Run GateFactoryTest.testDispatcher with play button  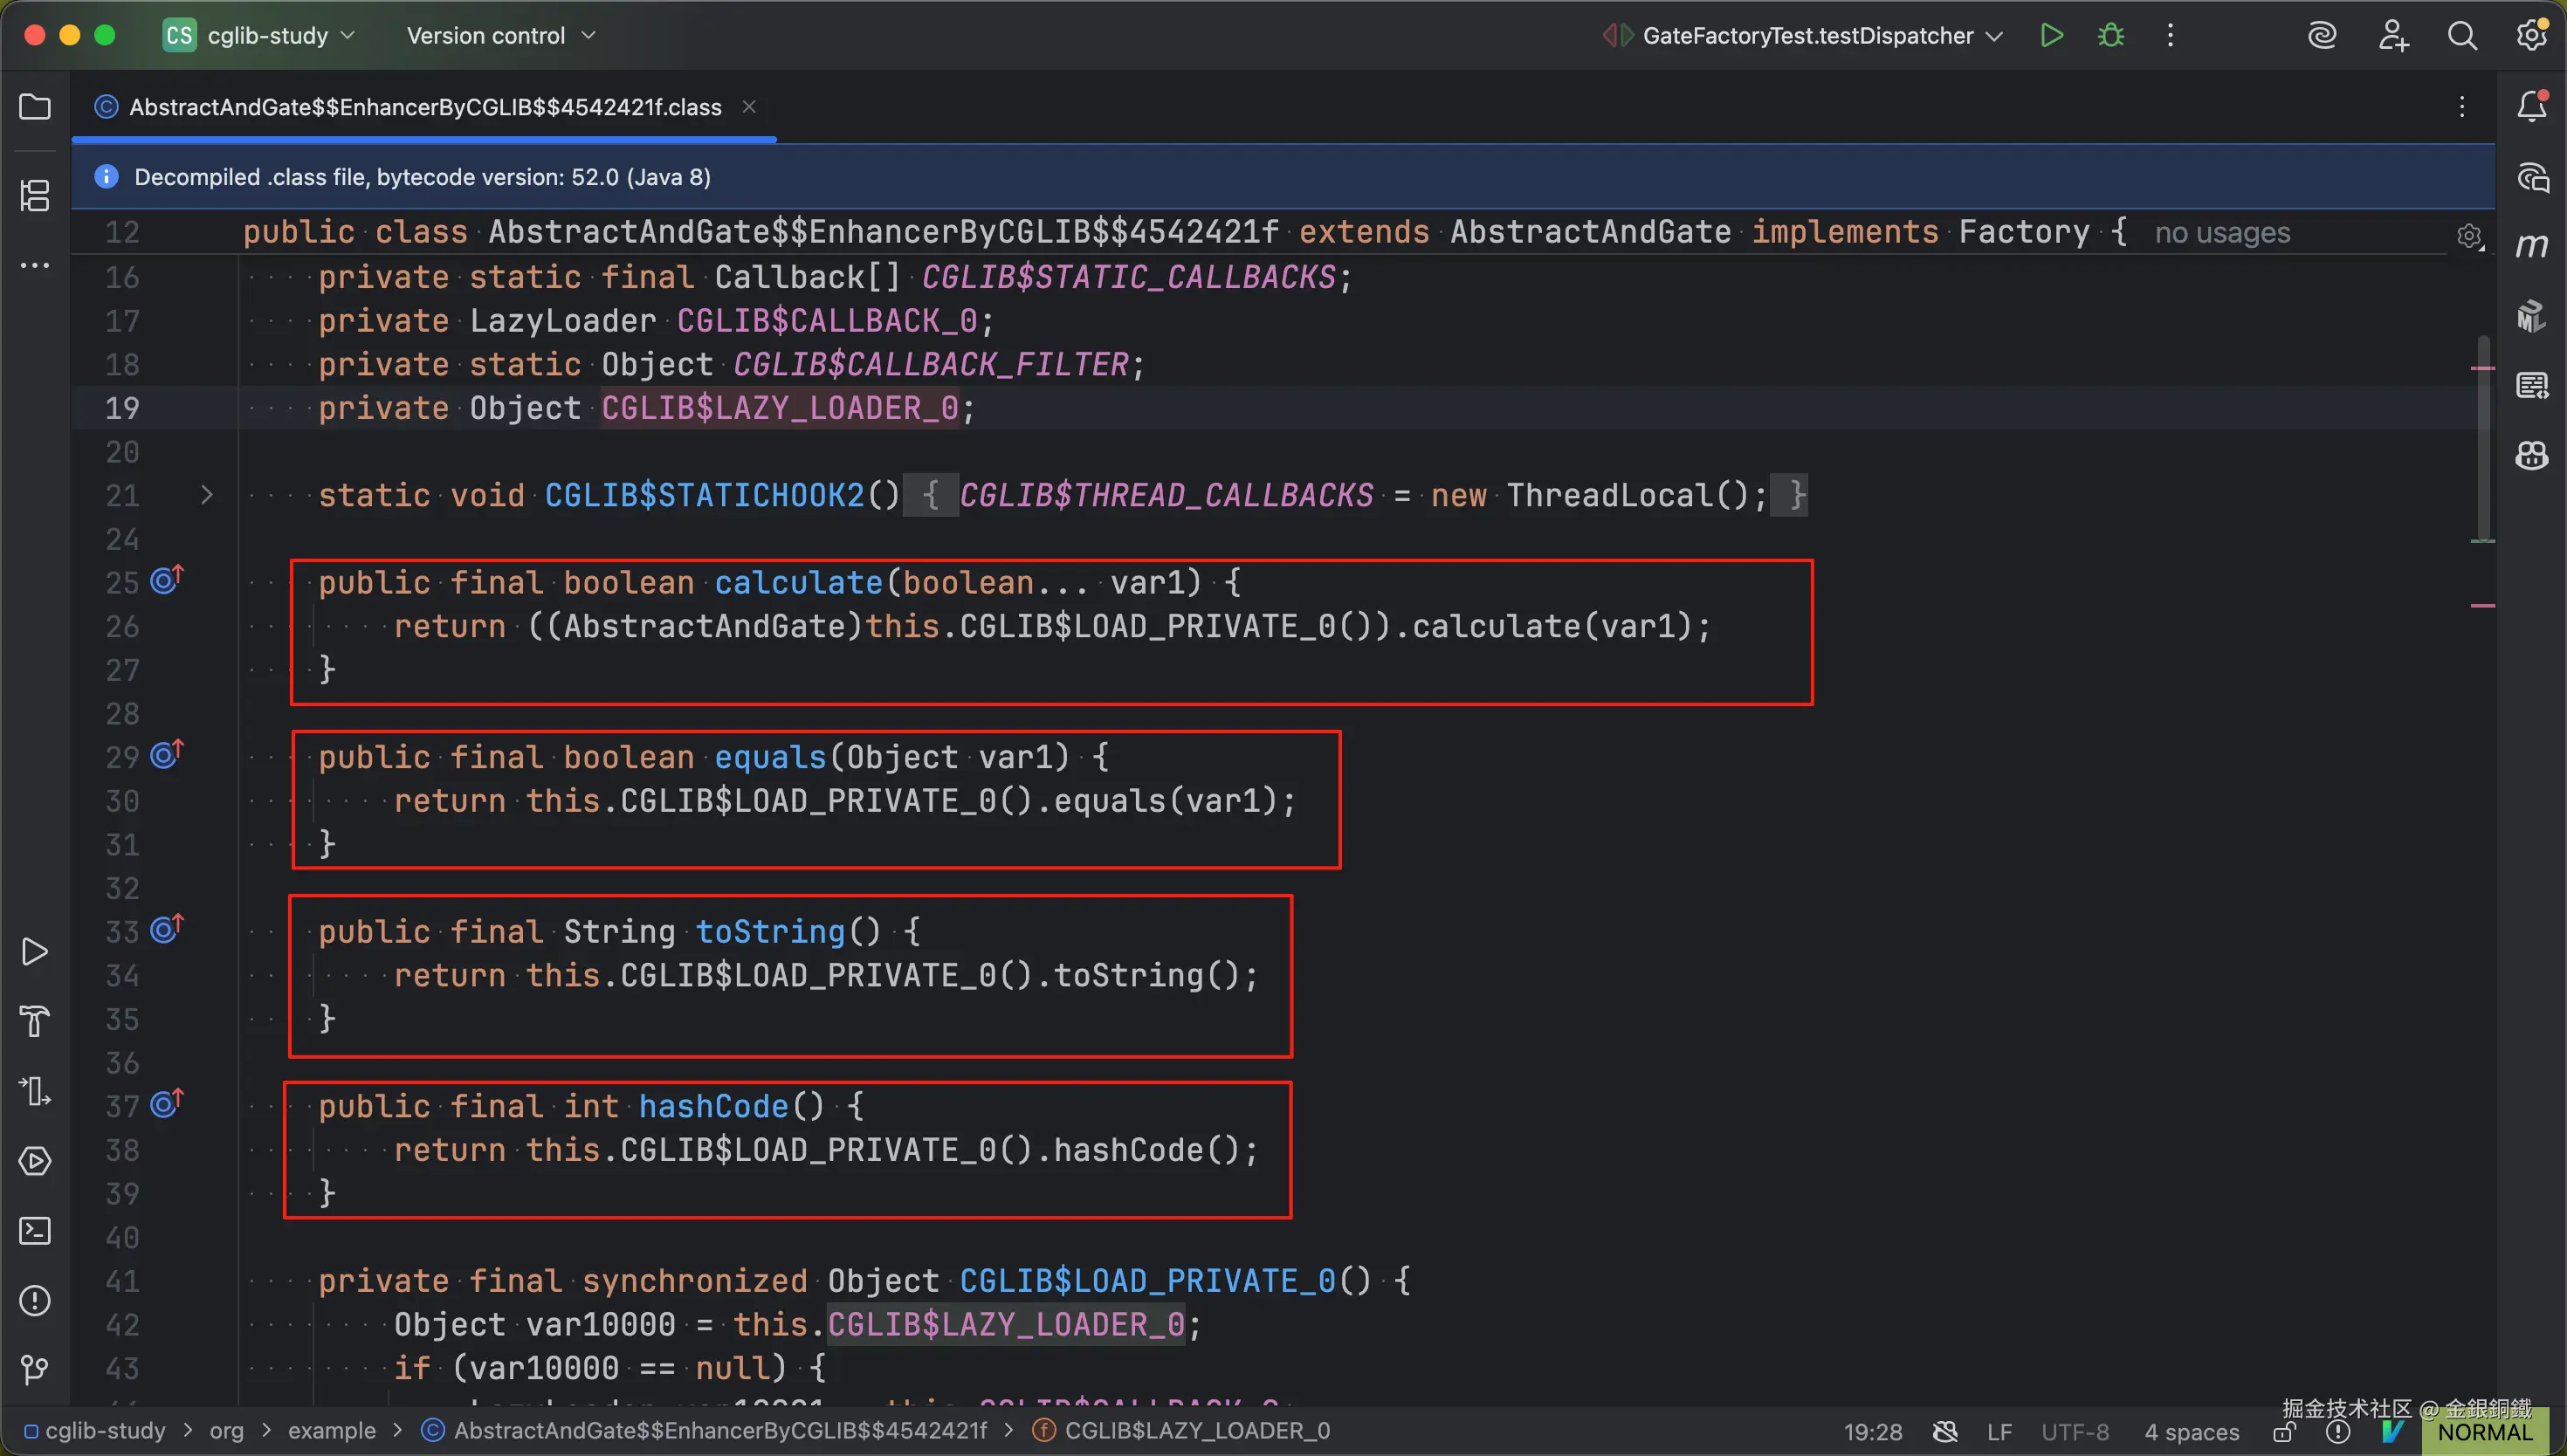point(2051,36)
